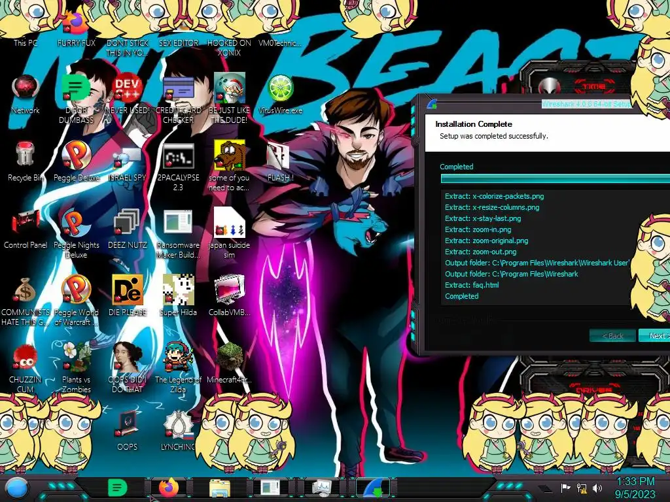Click the Back button in Wireshark setup
Viewport: 670px width, 502px height.
point(612,336)
